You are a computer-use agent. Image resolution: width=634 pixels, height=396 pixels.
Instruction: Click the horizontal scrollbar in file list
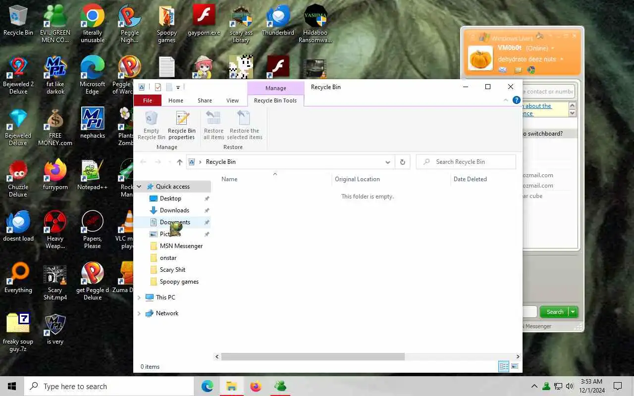point(313,356)
